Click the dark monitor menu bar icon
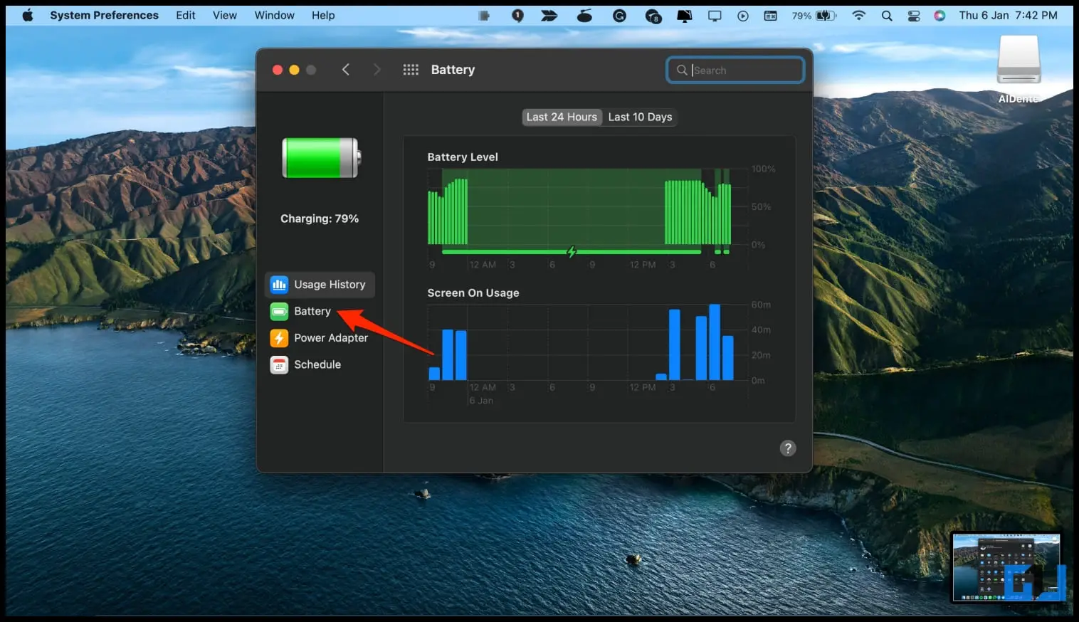The image size is (1079, 622). pos(685,16)
